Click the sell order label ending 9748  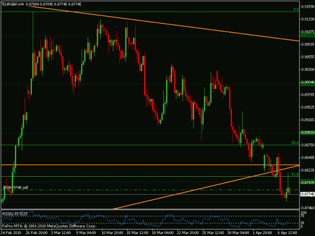click(16, 188)
